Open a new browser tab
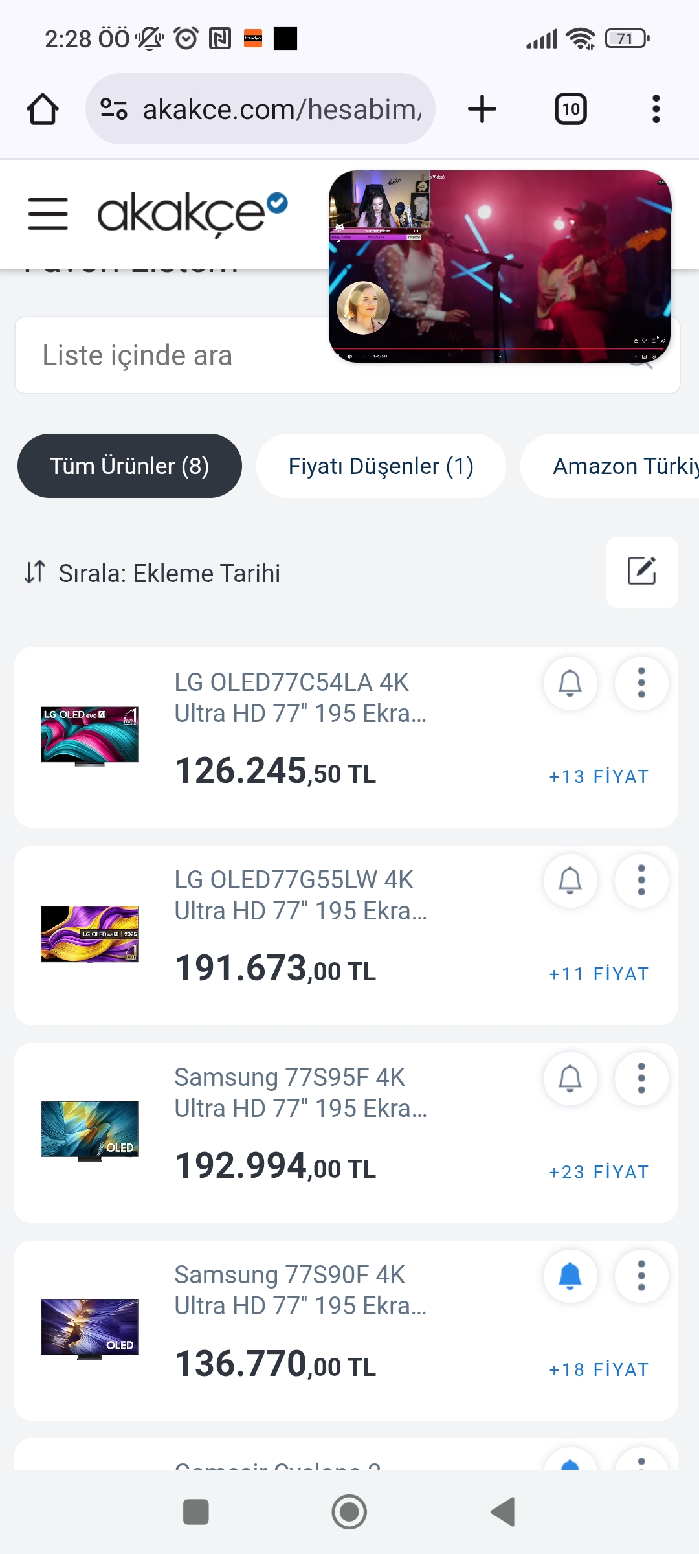This screenshot has width=699, height=1554. pos(482,109)
